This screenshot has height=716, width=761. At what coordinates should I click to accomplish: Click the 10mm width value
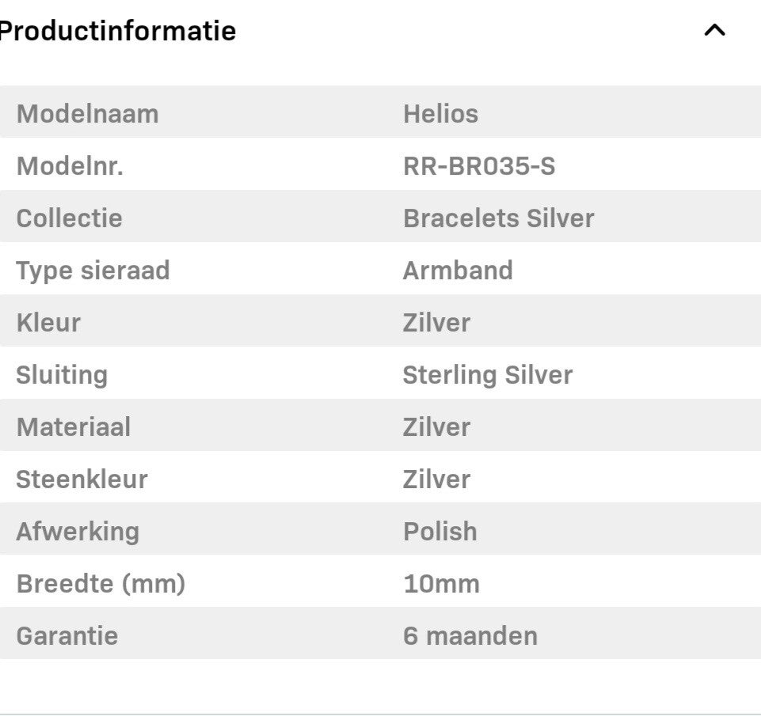pos(441,584)
